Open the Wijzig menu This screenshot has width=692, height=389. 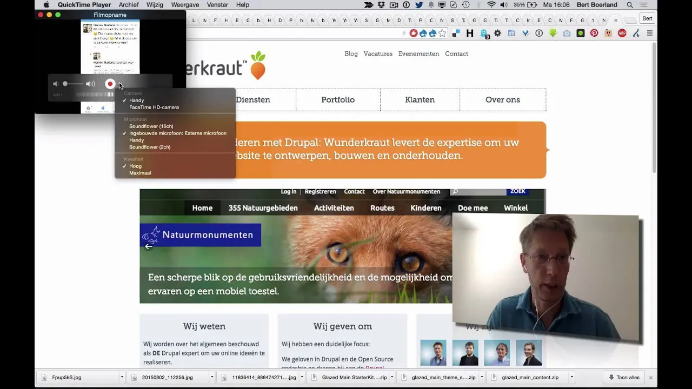tap(155, 5)
